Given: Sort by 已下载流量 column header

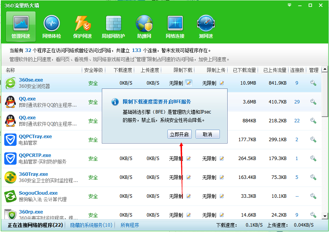Looking at the screenshot, I should 245,70.
